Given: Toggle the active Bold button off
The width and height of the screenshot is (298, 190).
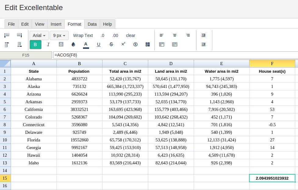Looking at the screenshot, I should click(x=35, y=45).
